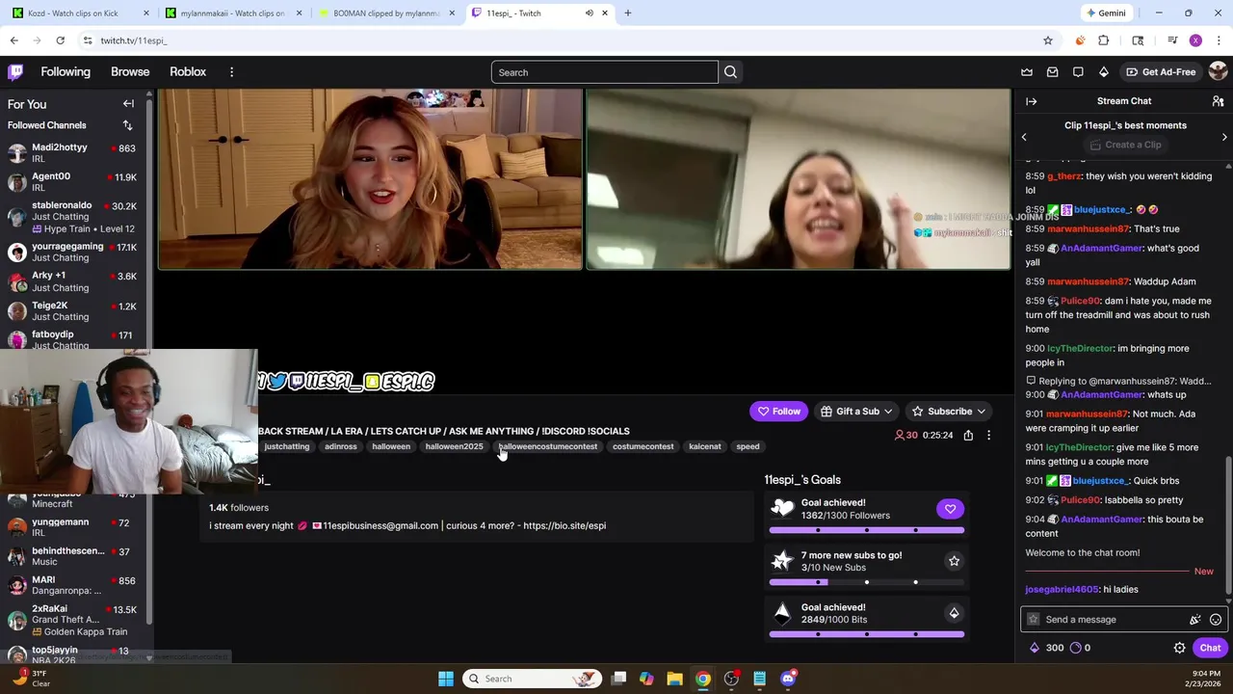Click the Create a Clip button
Image resolution: width=1233 pixels, height=694 pixels.
pyautogui.click(x=1124, y=145)
